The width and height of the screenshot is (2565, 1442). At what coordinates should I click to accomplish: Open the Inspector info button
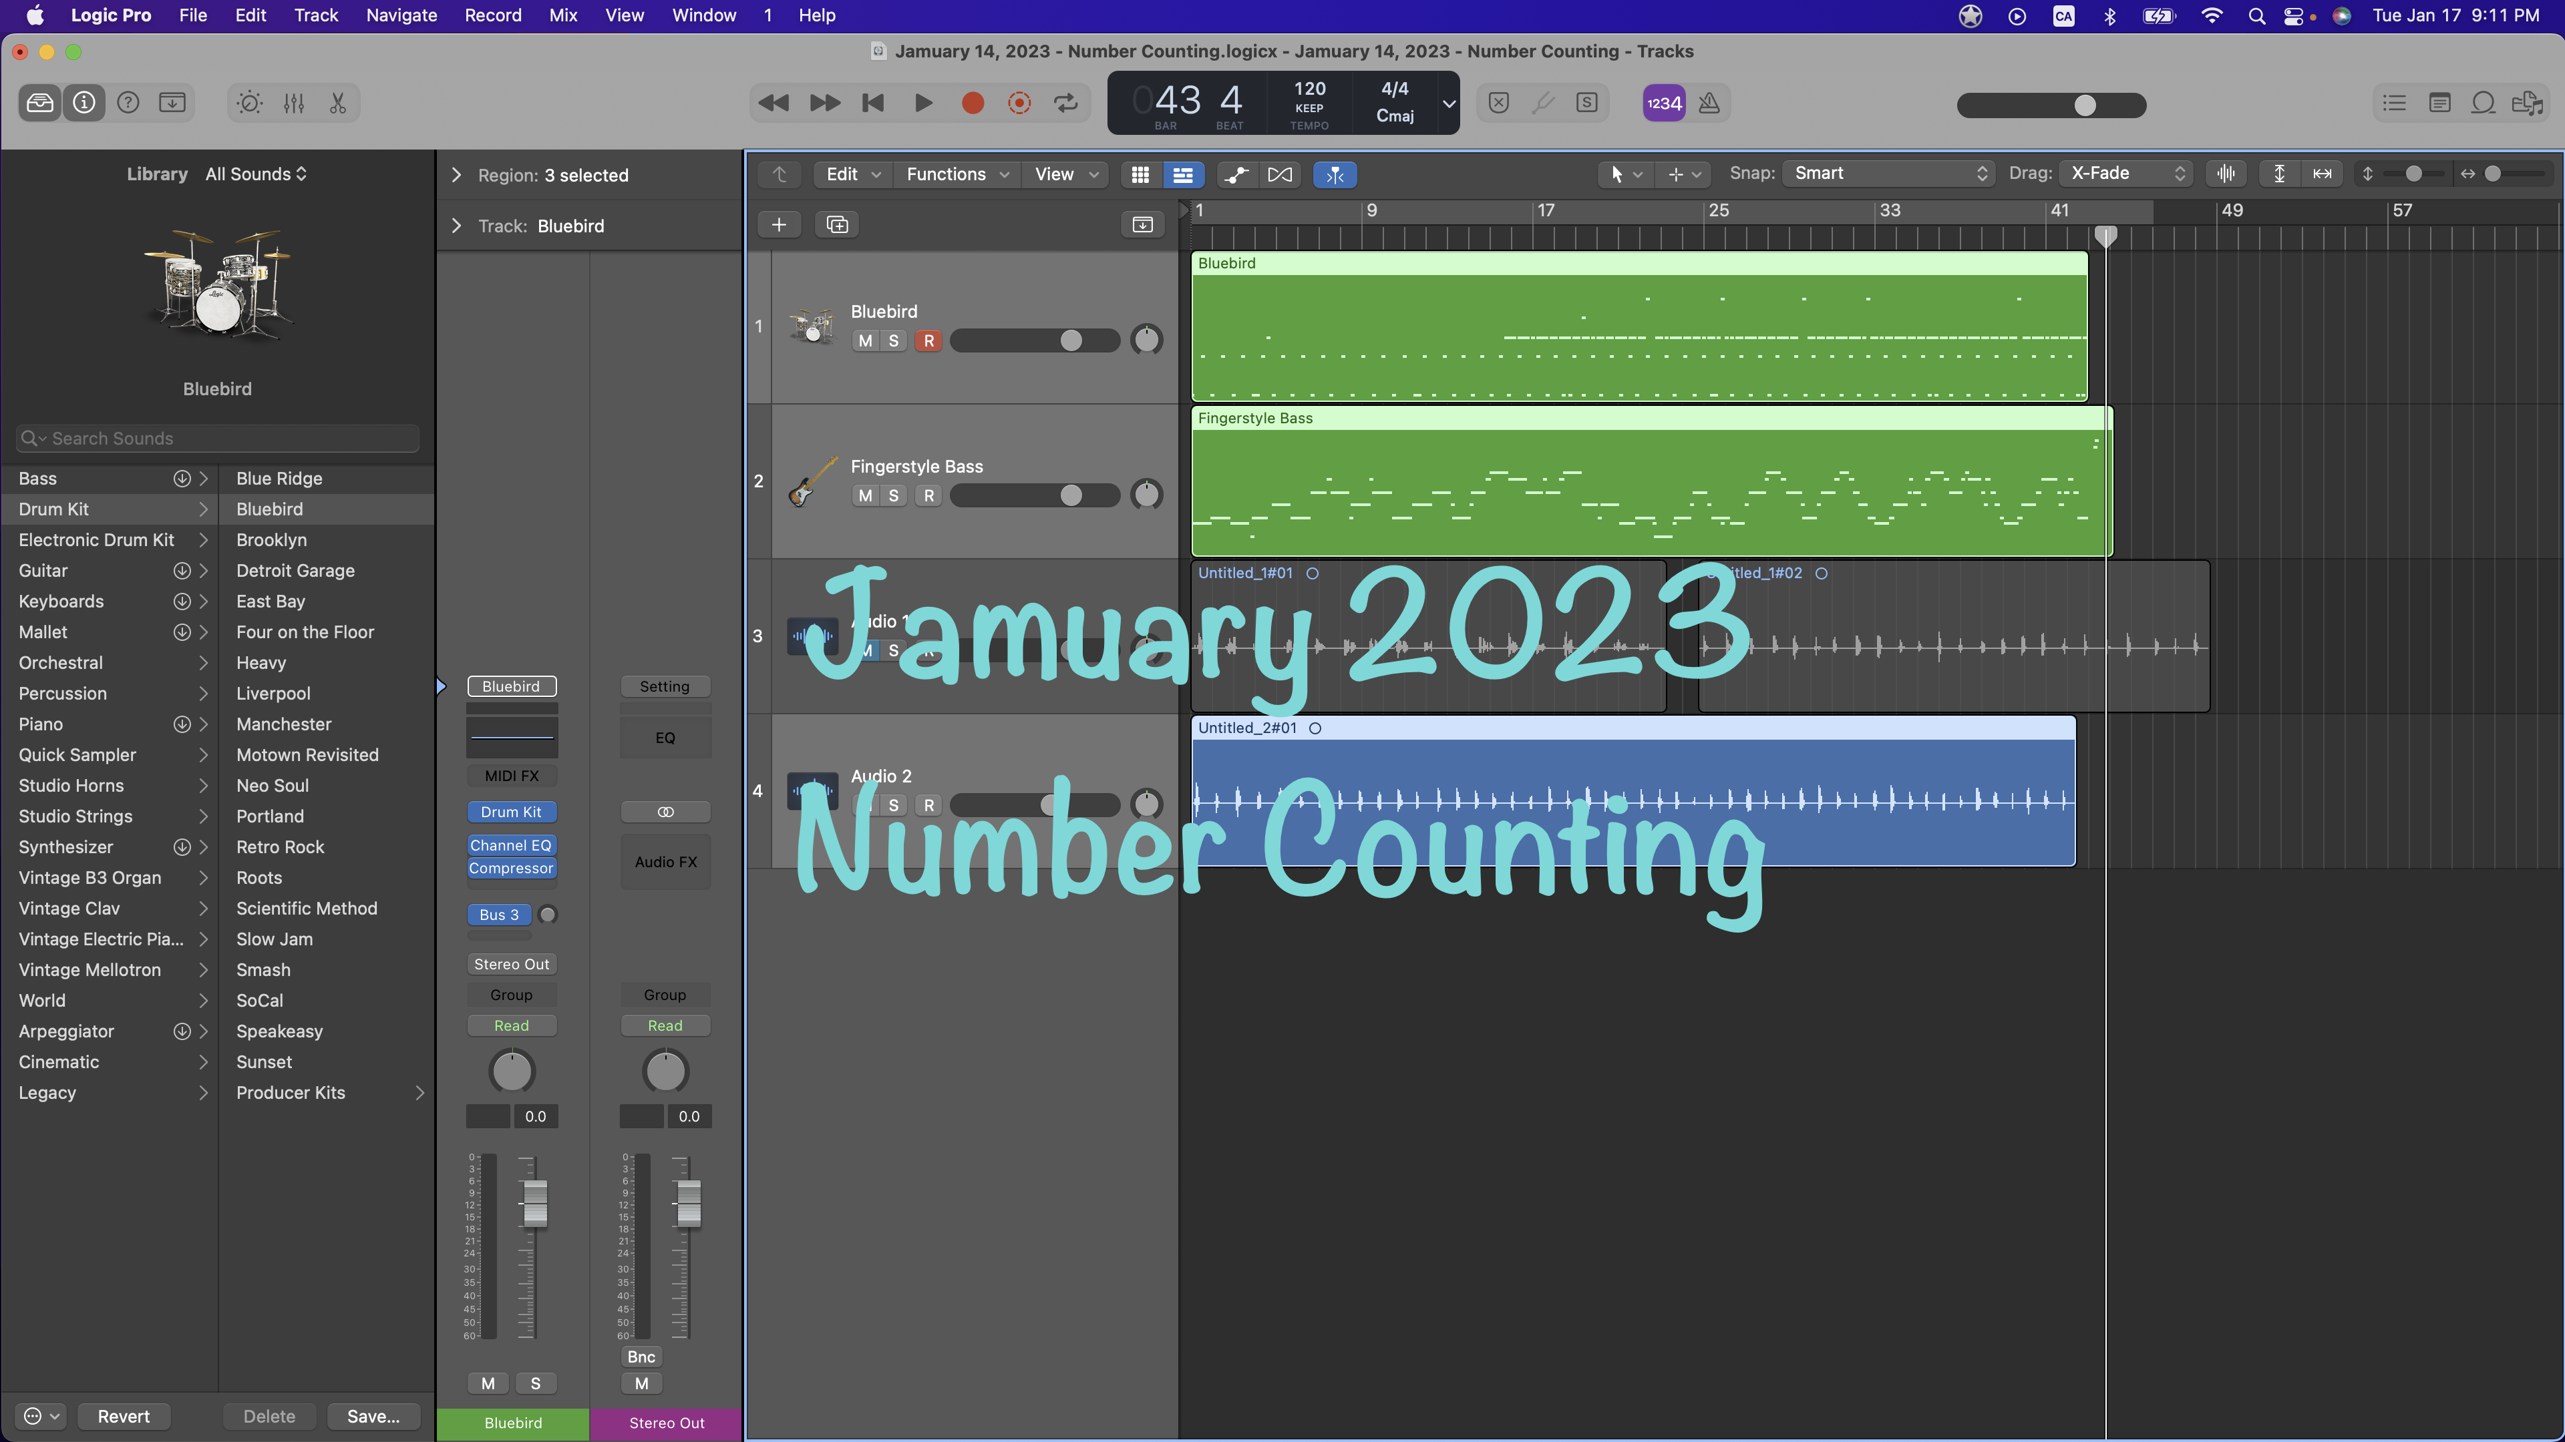click(83, 103)
